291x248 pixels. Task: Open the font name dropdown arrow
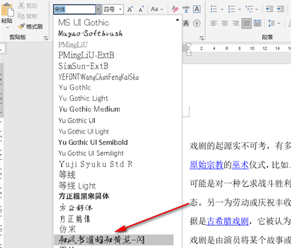98,9
